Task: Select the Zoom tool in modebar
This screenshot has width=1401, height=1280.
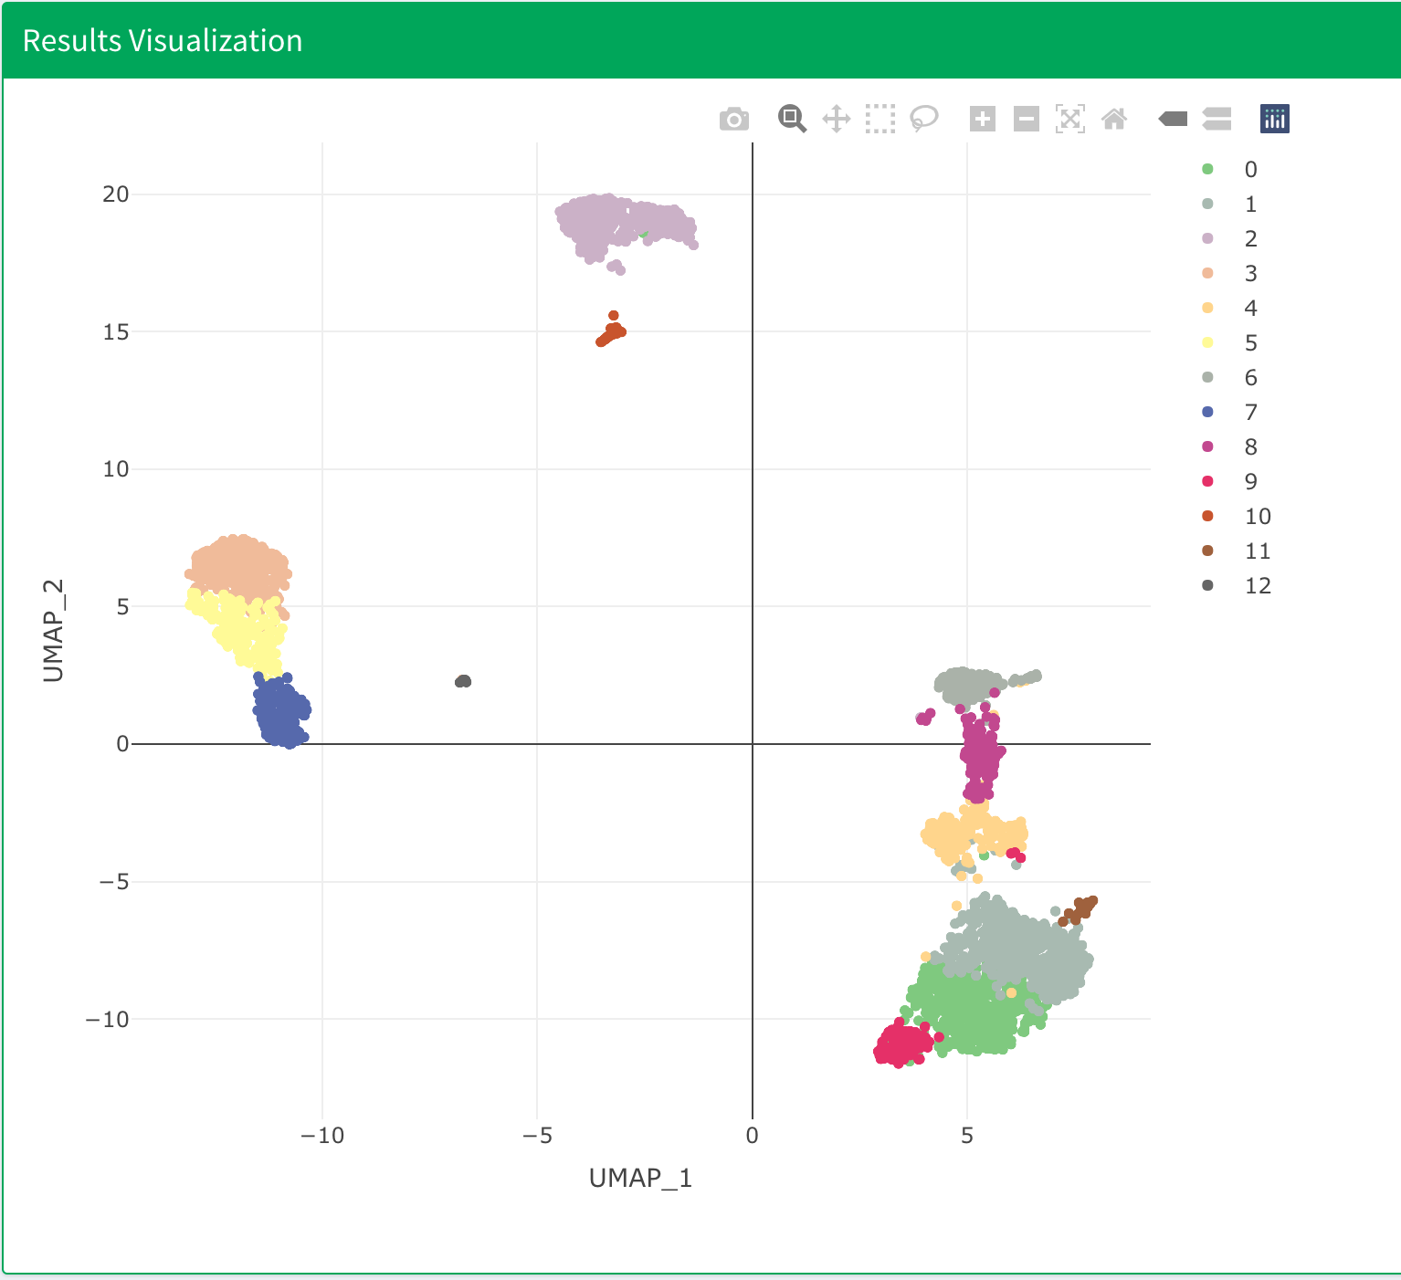Action: (x=792, y=119)
